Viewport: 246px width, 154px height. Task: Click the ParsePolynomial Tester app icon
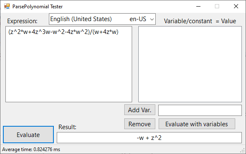pos(7,7)
